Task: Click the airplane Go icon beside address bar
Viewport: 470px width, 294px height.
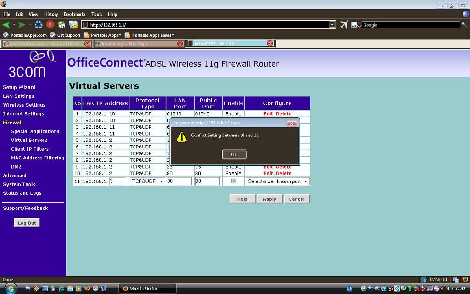Action: [344, 25]
